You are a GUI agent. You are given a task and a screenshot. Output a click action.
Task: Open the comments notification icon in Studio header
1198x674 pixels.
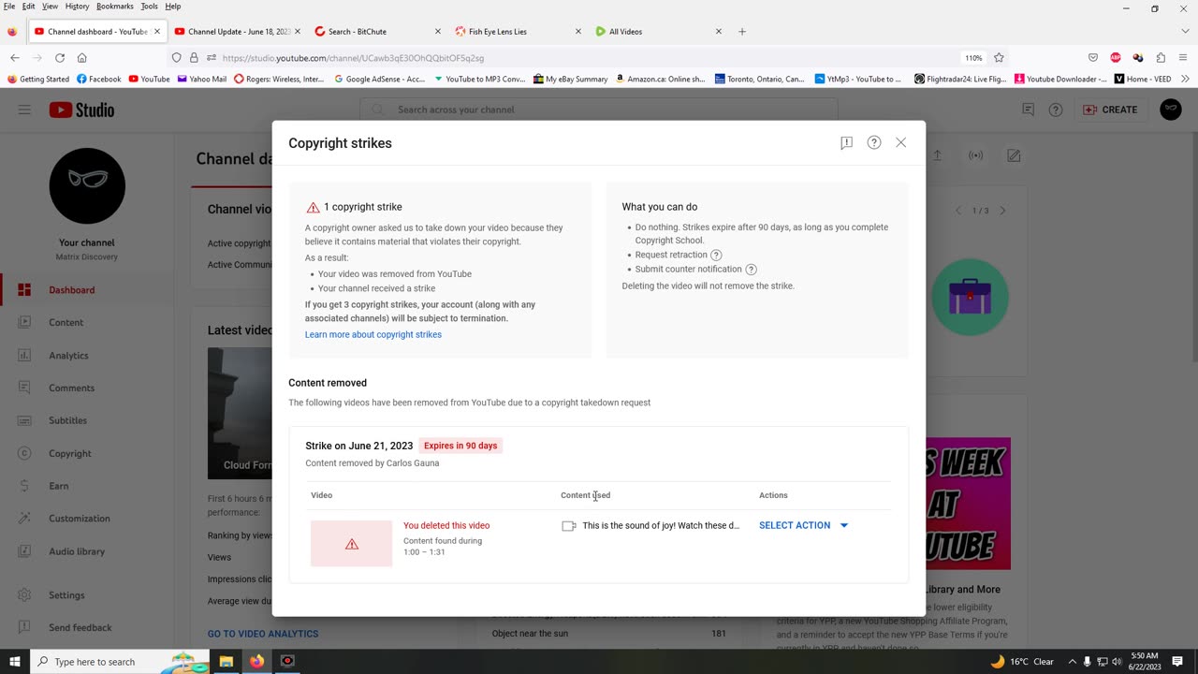point(1028,110)
